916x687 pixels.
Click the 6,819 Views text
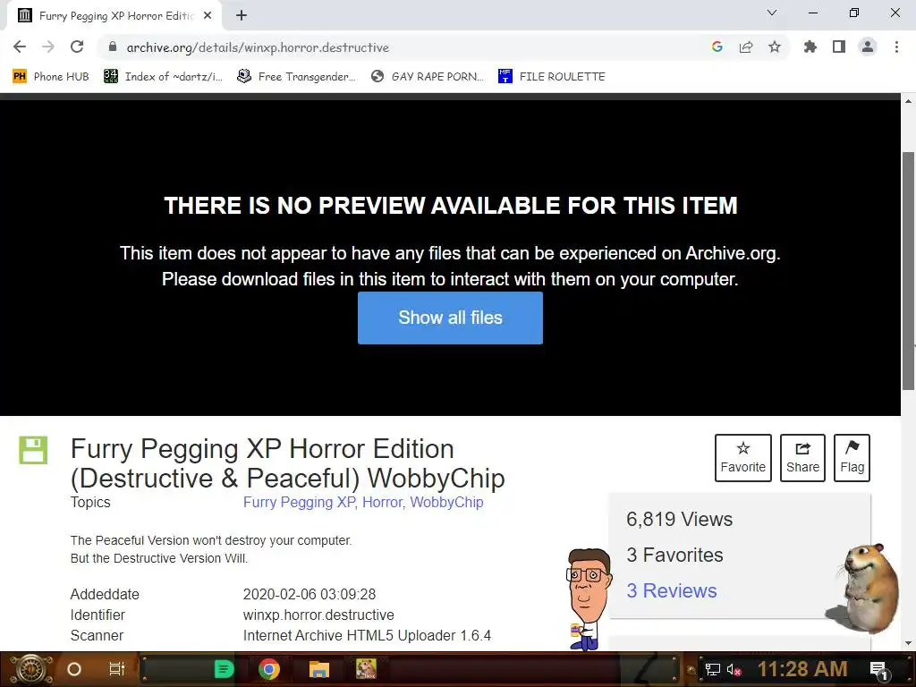(679, 520)
